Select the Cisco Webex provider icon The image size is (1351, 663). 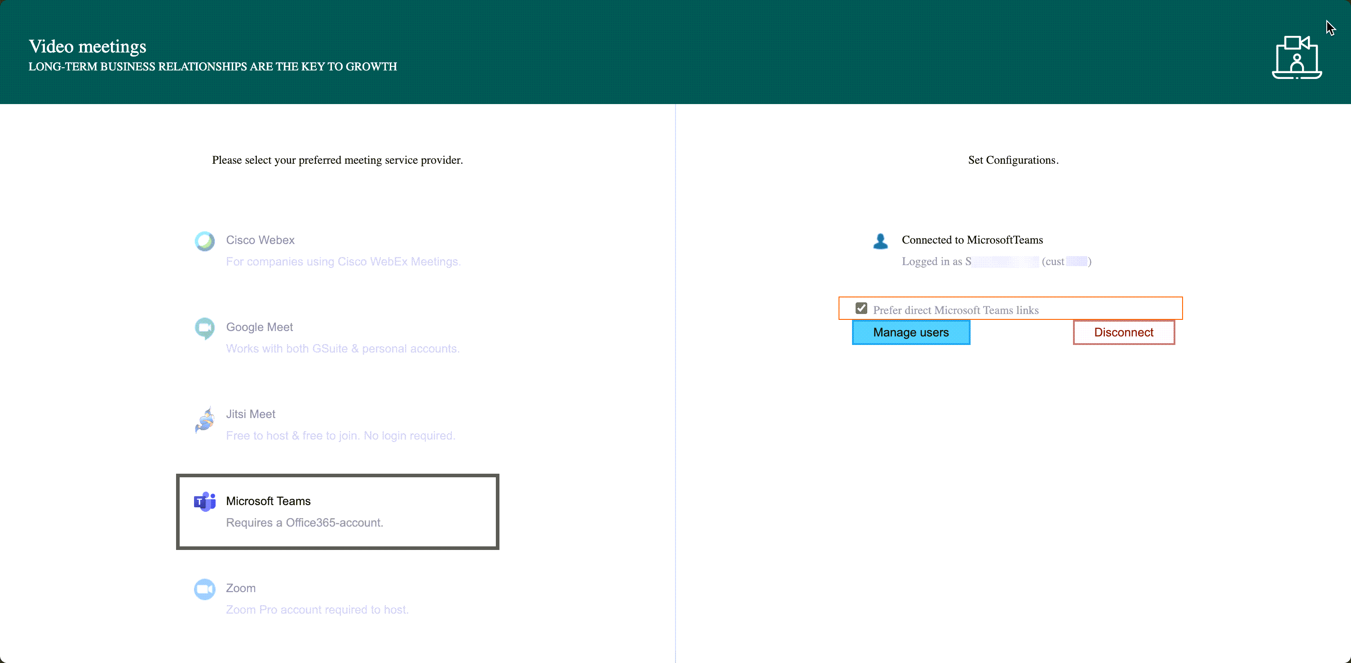click(204, 241)
